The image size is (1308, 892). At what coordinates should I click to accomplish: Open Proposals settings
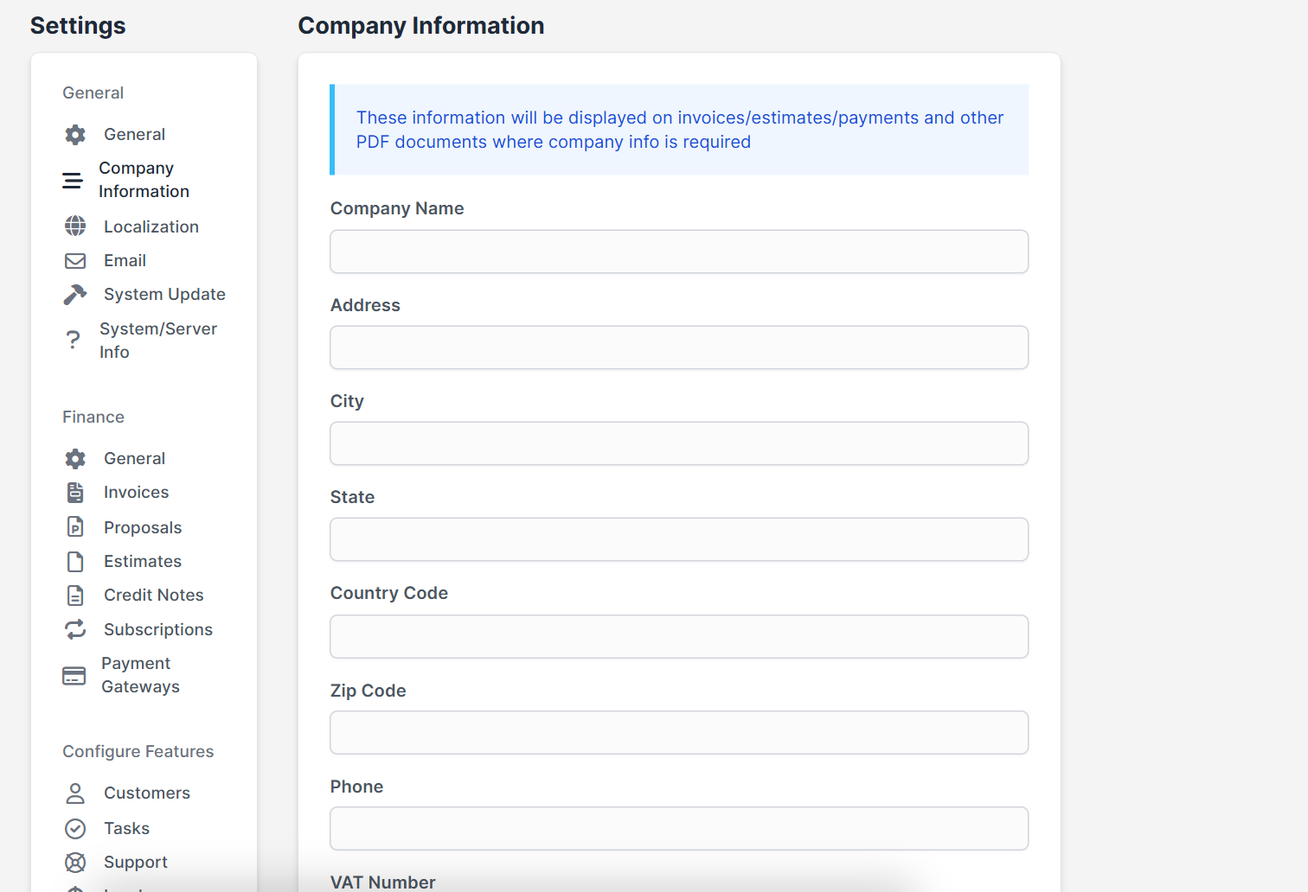pyautogui.click(x=143, y=528)
